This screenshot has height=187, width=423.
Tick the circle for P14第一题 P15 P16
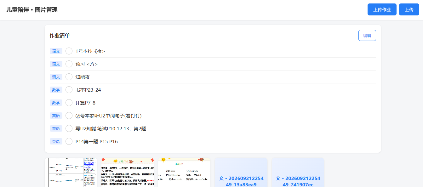coord(69,141)
